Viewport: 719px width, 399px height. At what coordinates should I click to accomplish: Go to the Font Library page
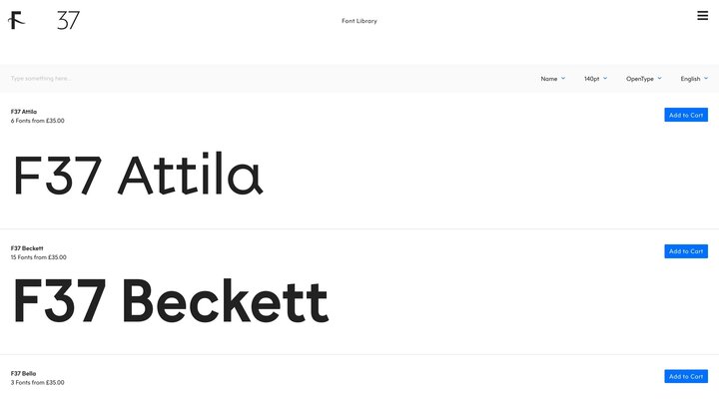pos(359,21)
